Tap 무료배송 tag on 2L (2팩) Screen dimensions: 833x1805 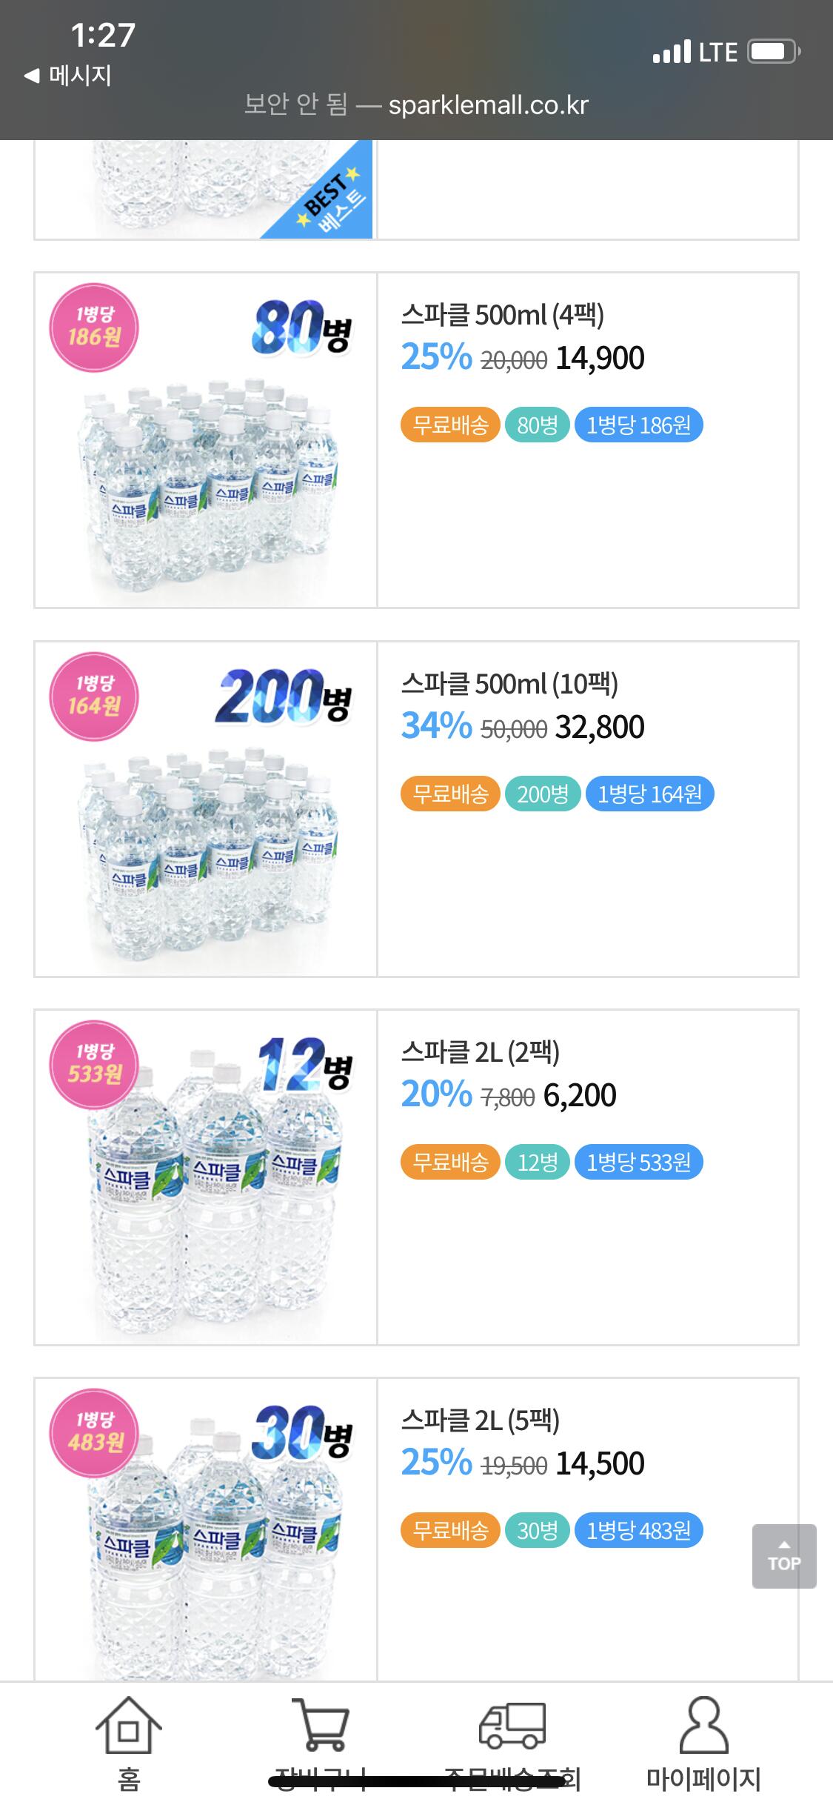tap(450, 1162)
